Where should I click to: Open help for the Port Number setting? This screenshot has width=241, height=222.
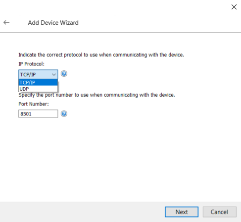pyautogui.click(x=64, y=114)
